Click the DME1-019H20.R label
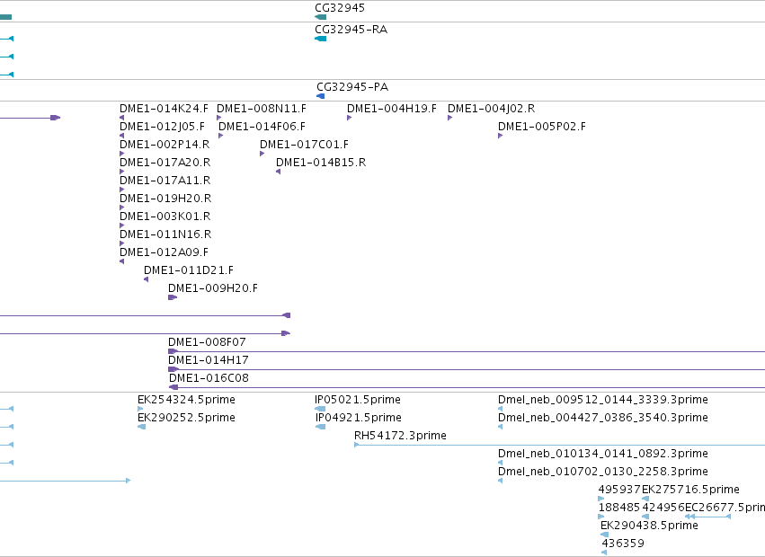This screenshot has height=557, width=765. click(165, 199)
